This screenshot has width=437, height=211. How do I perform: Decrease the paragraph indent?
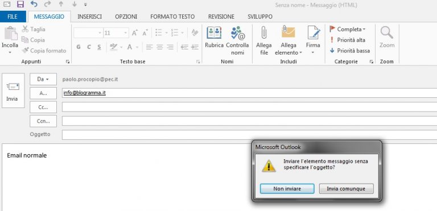point(184,47)
